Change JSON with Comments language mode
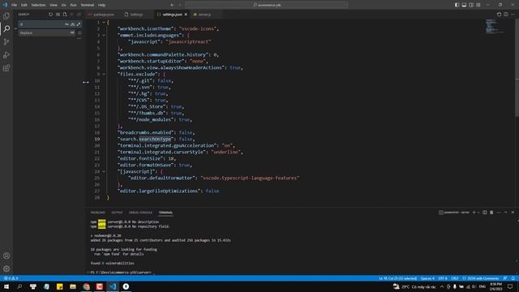Screen dimensions: 519x292 pyautogui.click(x=481, y=278)
